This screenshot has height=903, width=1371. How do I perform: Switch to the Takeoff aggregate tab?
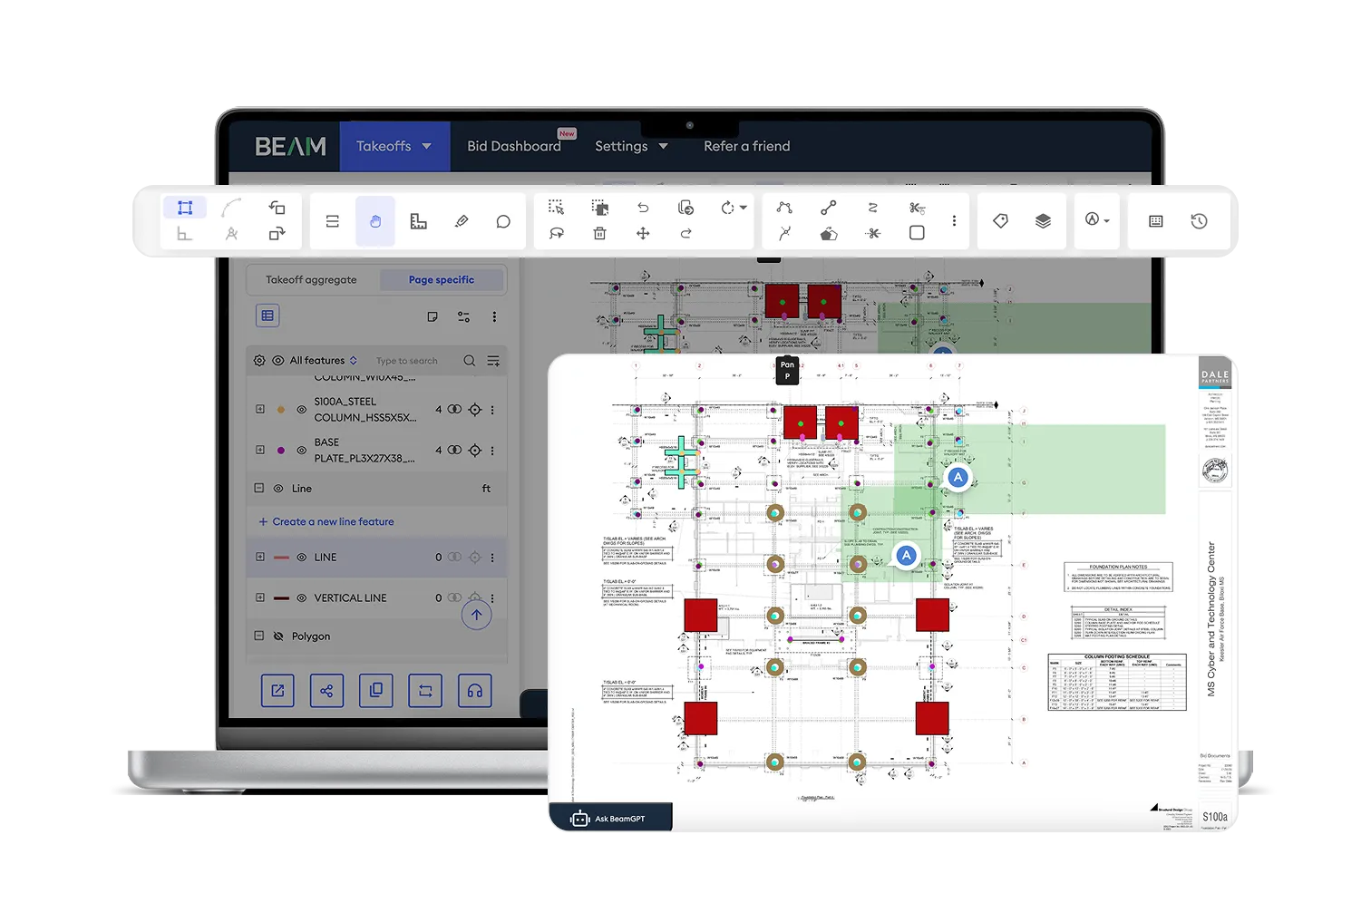click(x=310, y=279)
